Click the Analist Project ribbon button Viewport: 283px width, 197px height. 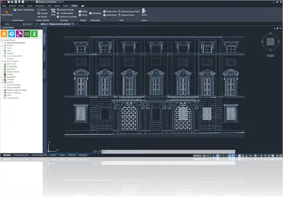point(7,12)
